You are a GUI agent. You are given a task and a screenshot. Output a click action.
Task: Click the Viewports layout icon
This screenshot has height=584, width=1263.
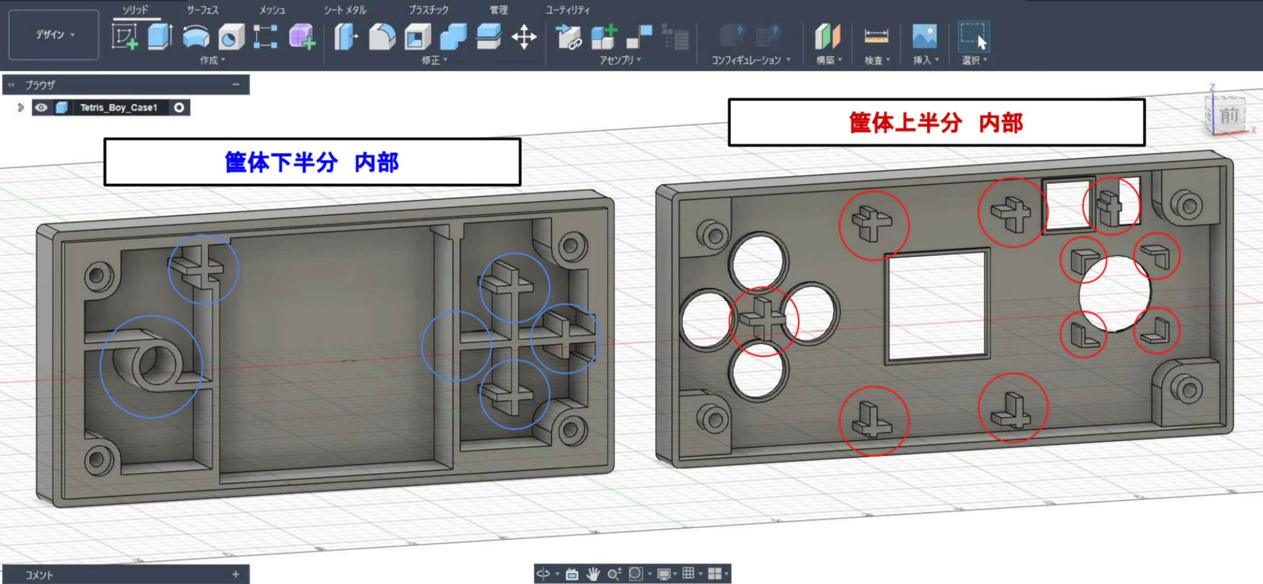(x=715, y=573)
